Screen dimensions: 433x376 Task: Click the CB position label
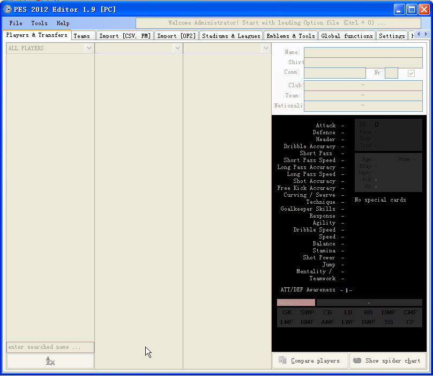pos(327,312)
